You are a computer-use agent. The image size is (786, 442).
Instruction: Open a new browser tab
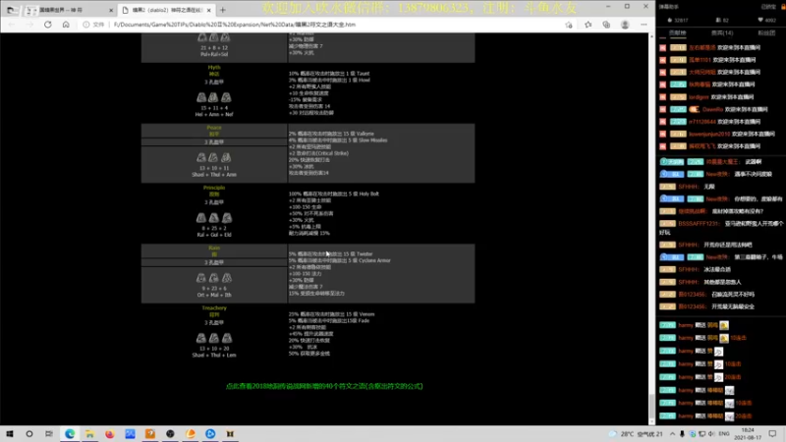pyautogui.click(x=223, y=10)
